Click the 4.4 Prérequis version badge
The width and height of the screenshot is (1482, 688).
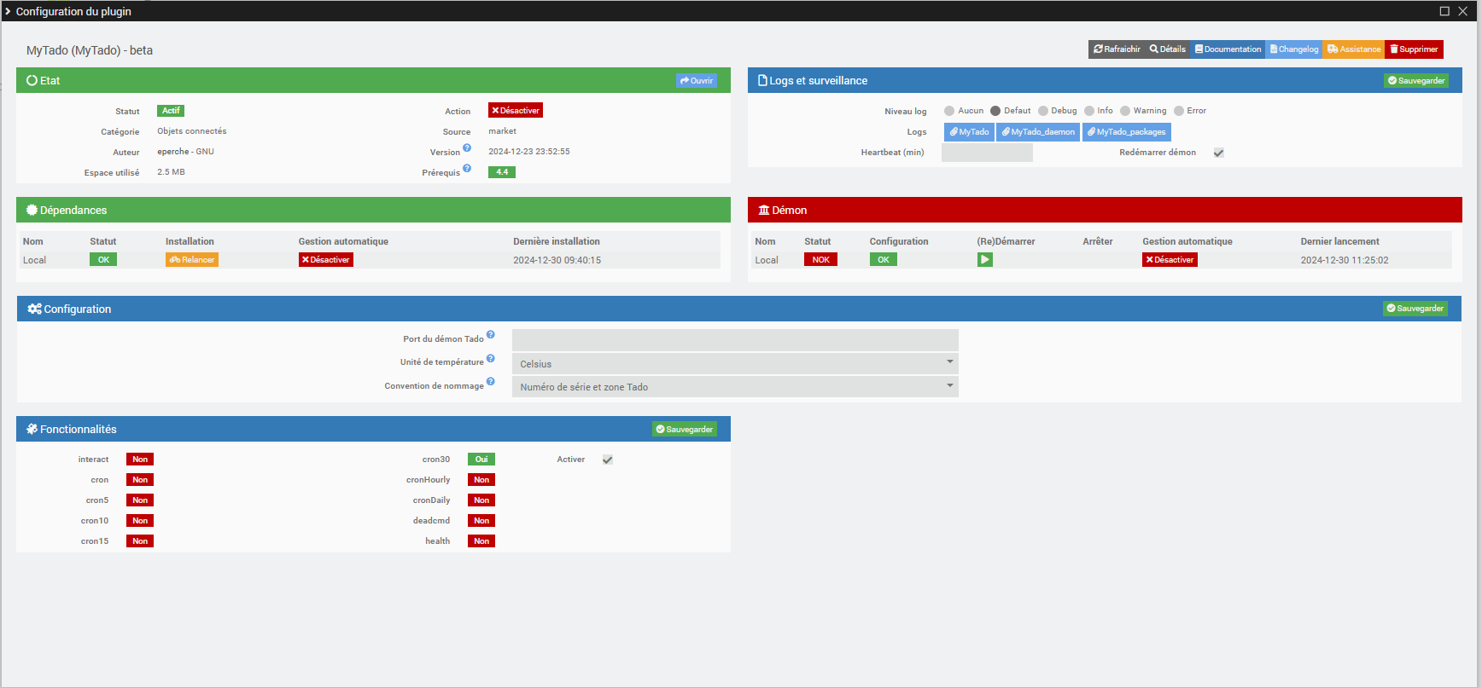502,172
